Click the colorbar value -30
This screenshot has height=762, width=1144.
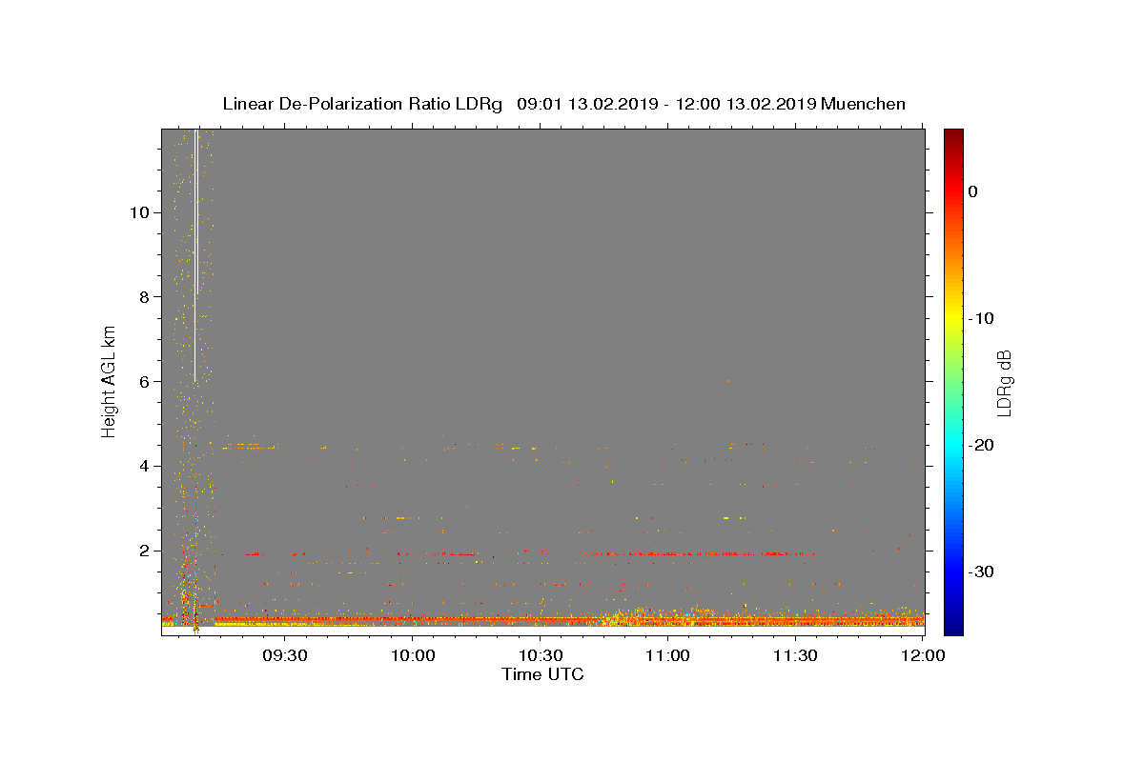pos(981,571)
